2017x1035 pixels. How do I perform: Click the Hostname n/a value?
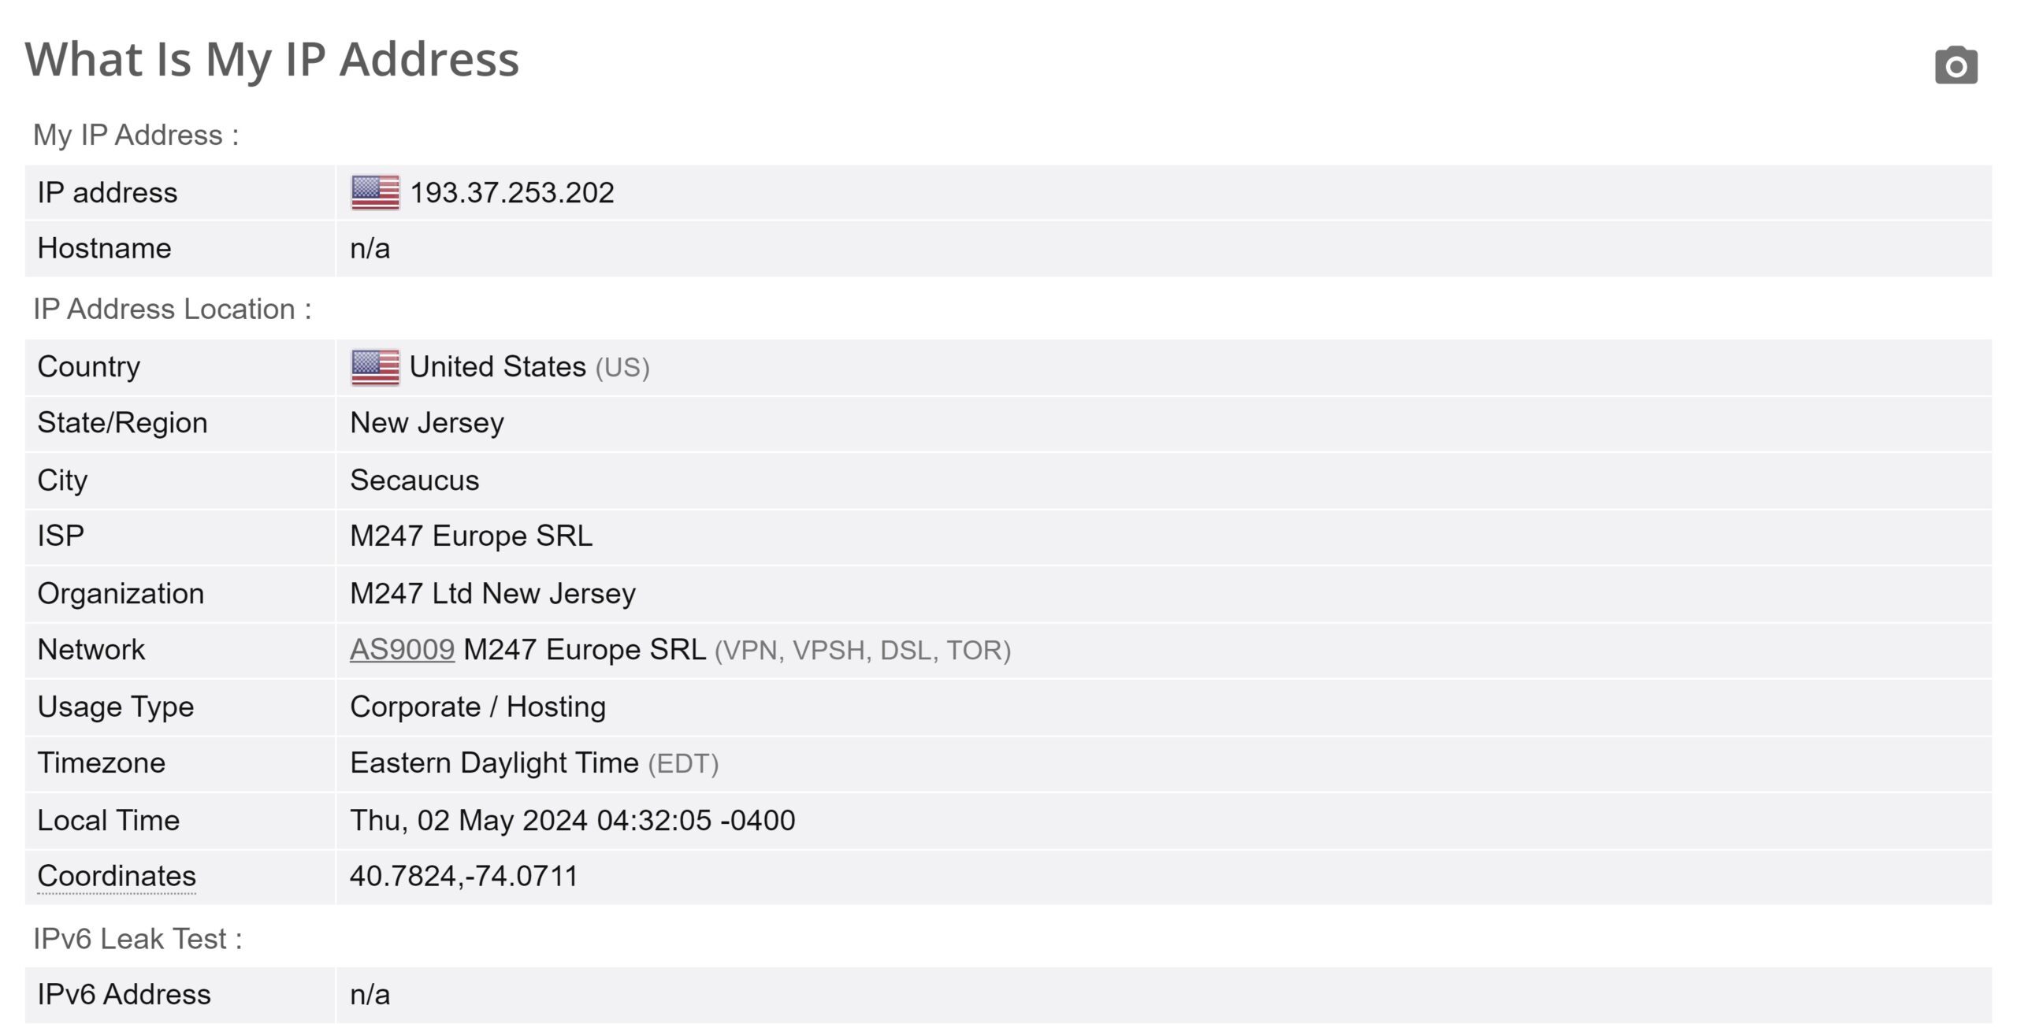[x=370, y=249]
